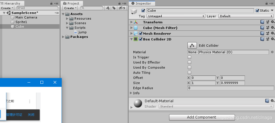Click the Edit Collider button
Viewport: 275px width, 123px height.
point(192,46)
